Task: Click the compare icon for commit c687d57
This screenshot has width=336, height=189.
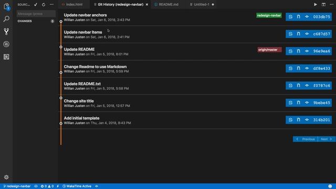Action: [x=299, y=34]
